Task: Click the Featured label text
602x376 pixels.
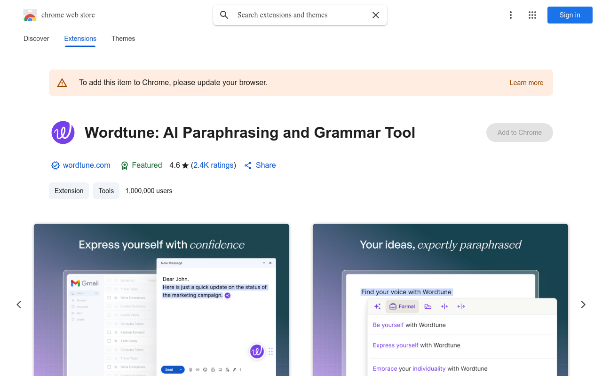Action: 147,165
